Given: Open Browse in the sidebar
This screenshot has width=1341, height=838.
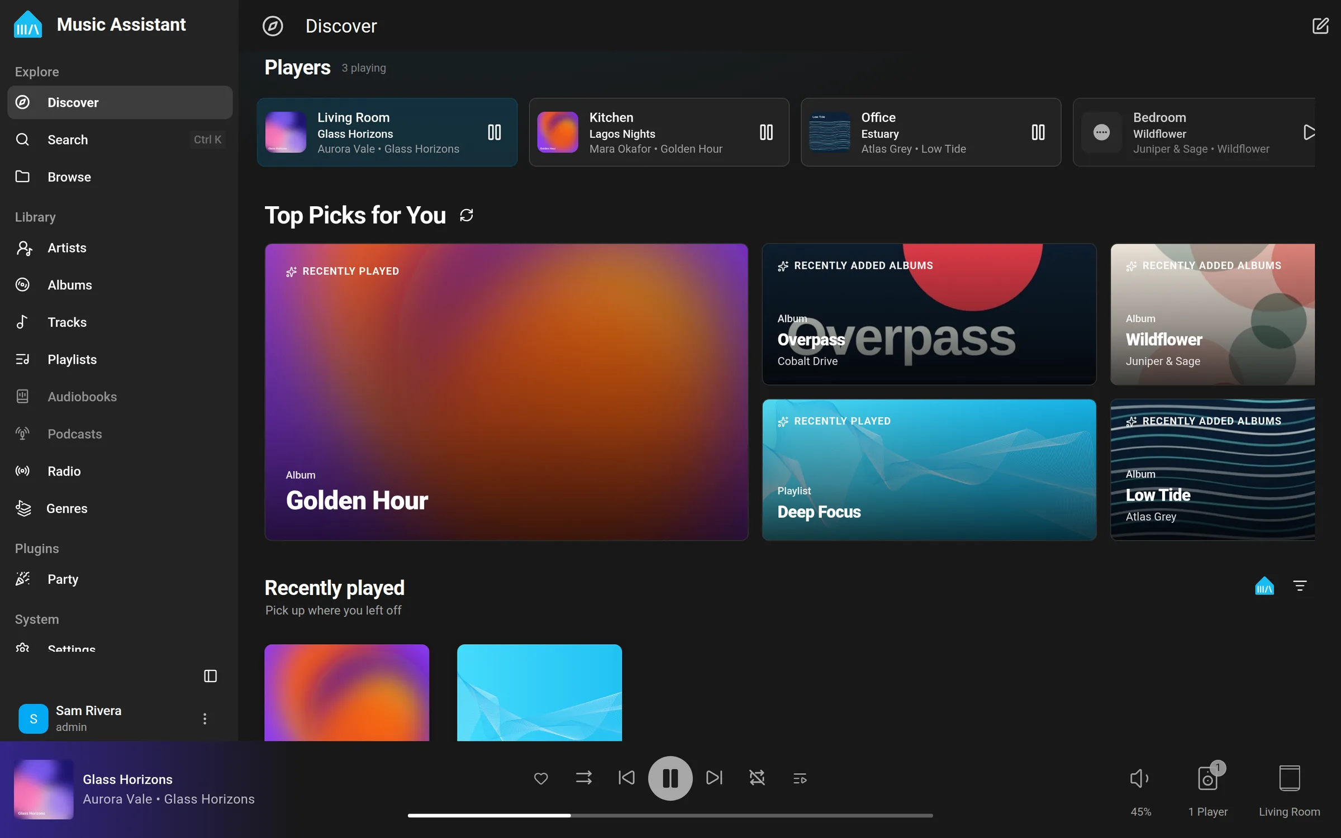Looking at the screenshot, I should [120, 177].
